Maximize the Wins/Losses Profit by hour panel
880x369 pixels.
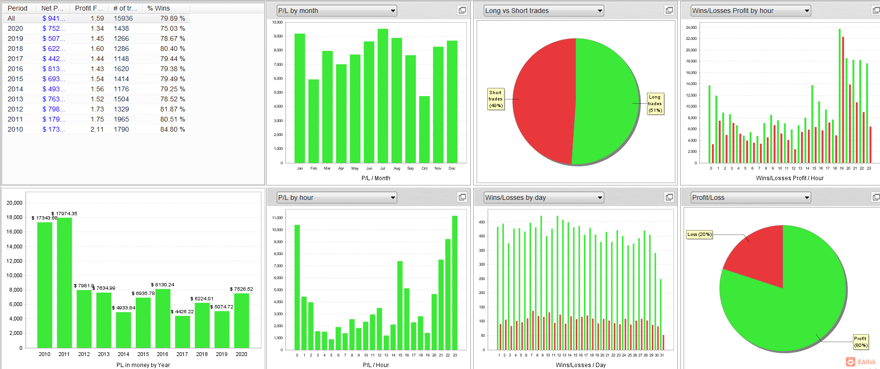[x=876, y=11]
